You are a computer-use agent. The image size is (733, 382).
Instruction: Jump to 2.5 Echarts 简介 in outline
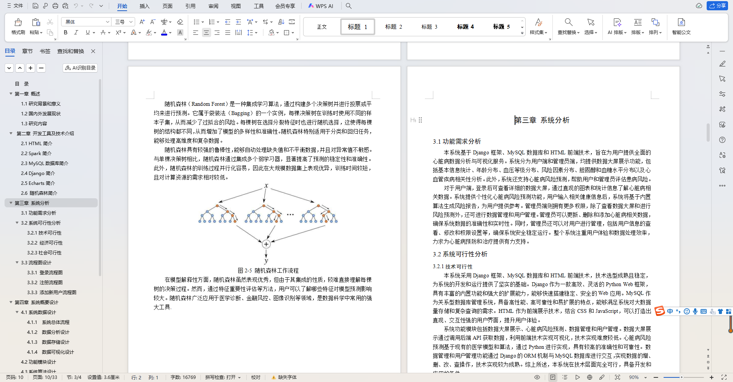38,183
